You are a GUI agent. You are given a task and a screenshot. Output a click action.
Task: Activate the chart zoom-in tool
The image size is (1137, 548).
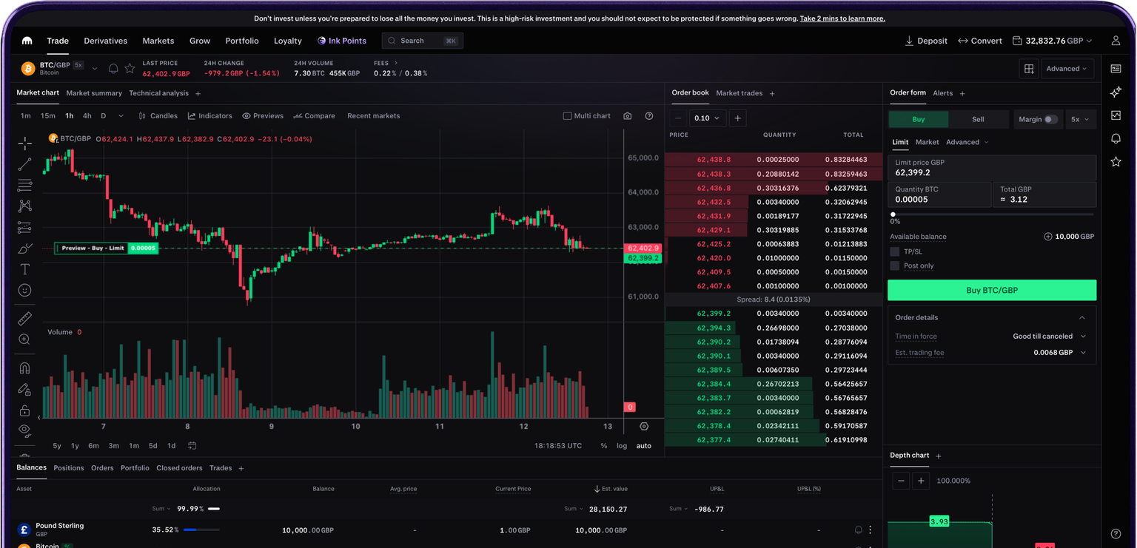pyautogui.click(x=24, y=339)
